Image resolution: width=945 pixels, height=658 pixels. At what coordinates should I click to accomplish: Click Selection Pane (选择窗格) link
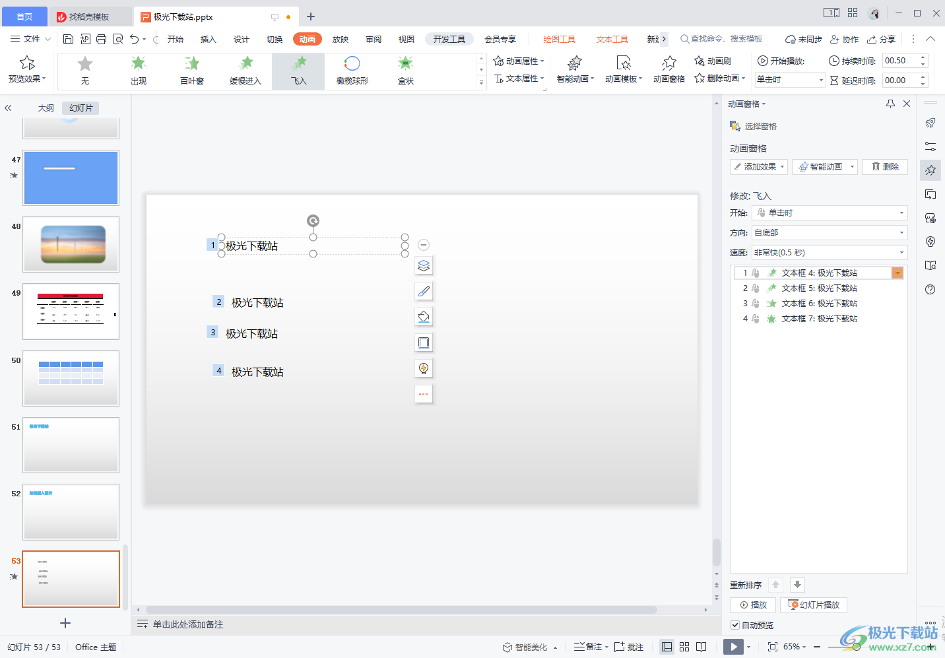click(x=753, y=126)
